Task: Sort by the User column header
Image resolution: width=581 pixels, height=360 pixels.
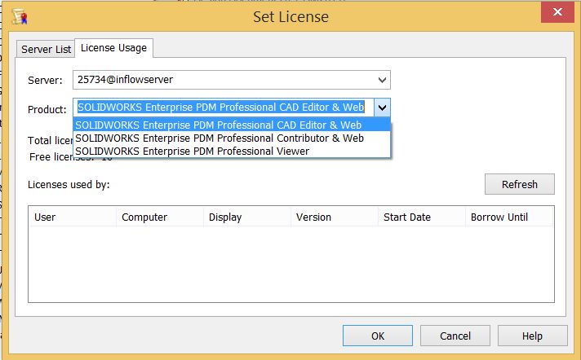Action: click(x=72, y=217)
